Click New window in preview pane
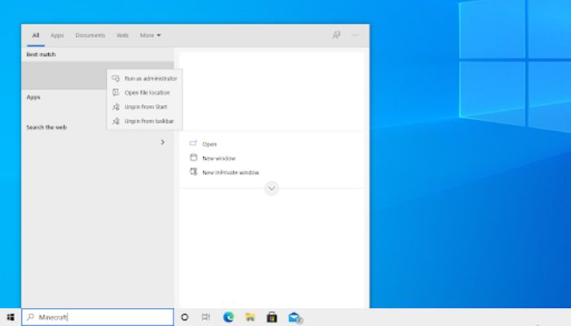Image resolution: width=571 pixels, height=326 pixels. [219, 159]
